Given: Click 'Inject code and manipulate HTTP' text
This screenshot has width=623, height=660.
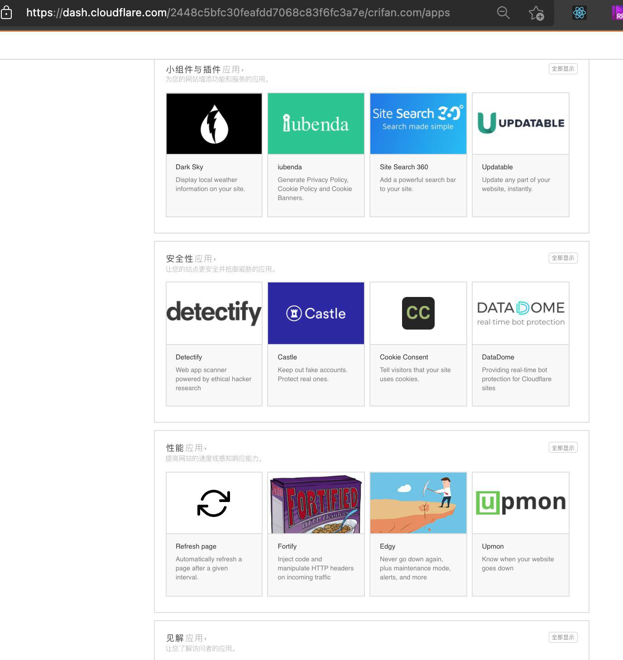Looking at the screenshot, I should (x=316, y=568).
